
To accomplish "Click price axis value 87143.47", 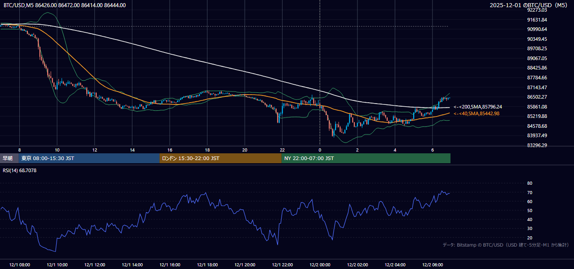I will 537,87.
